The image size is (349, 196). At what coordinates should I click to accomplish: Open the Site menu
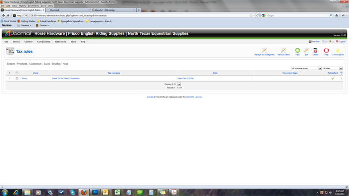[6, 42]
